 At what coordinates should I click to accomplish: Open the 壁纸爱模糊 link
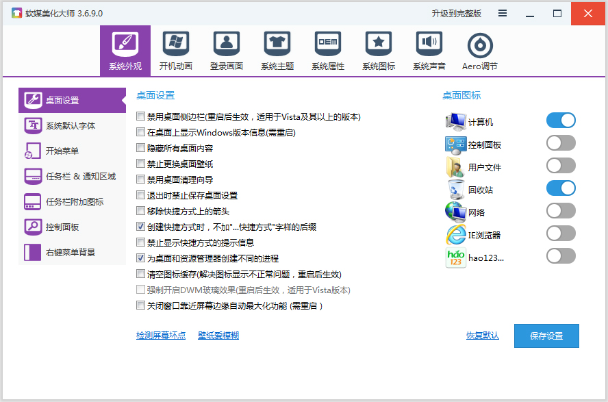click(x=218, y=336)
